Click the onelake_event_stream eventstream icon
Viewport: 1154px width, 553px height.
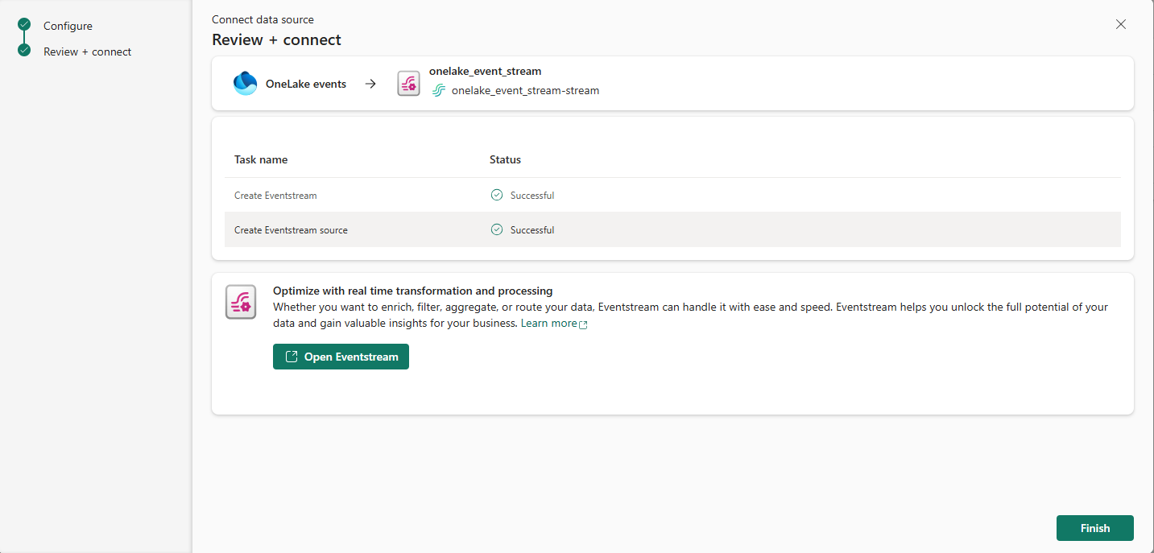(408, 84)
